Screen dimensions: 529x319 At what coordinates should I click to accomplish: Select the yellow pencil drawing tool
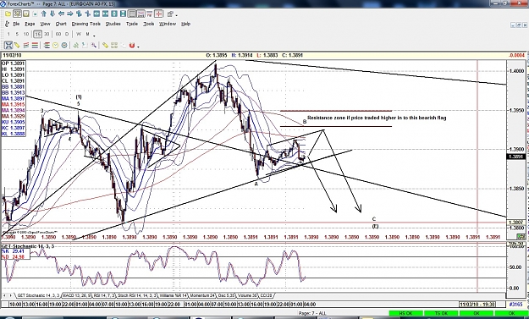pyautogui.click(x=17, y=45)
